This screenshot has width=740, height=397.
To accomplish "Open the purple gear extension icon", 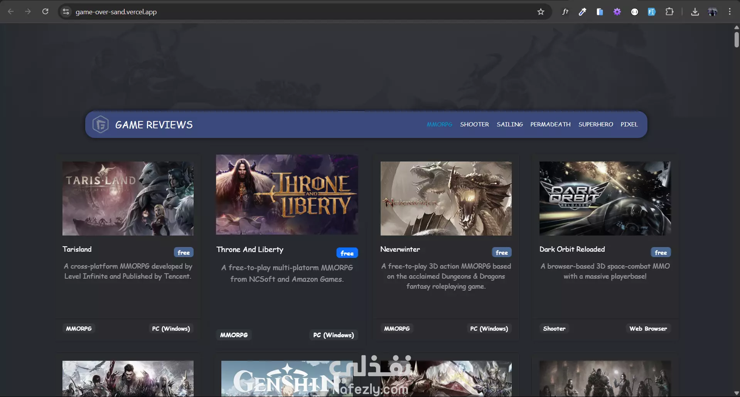I will pos(617,12).
